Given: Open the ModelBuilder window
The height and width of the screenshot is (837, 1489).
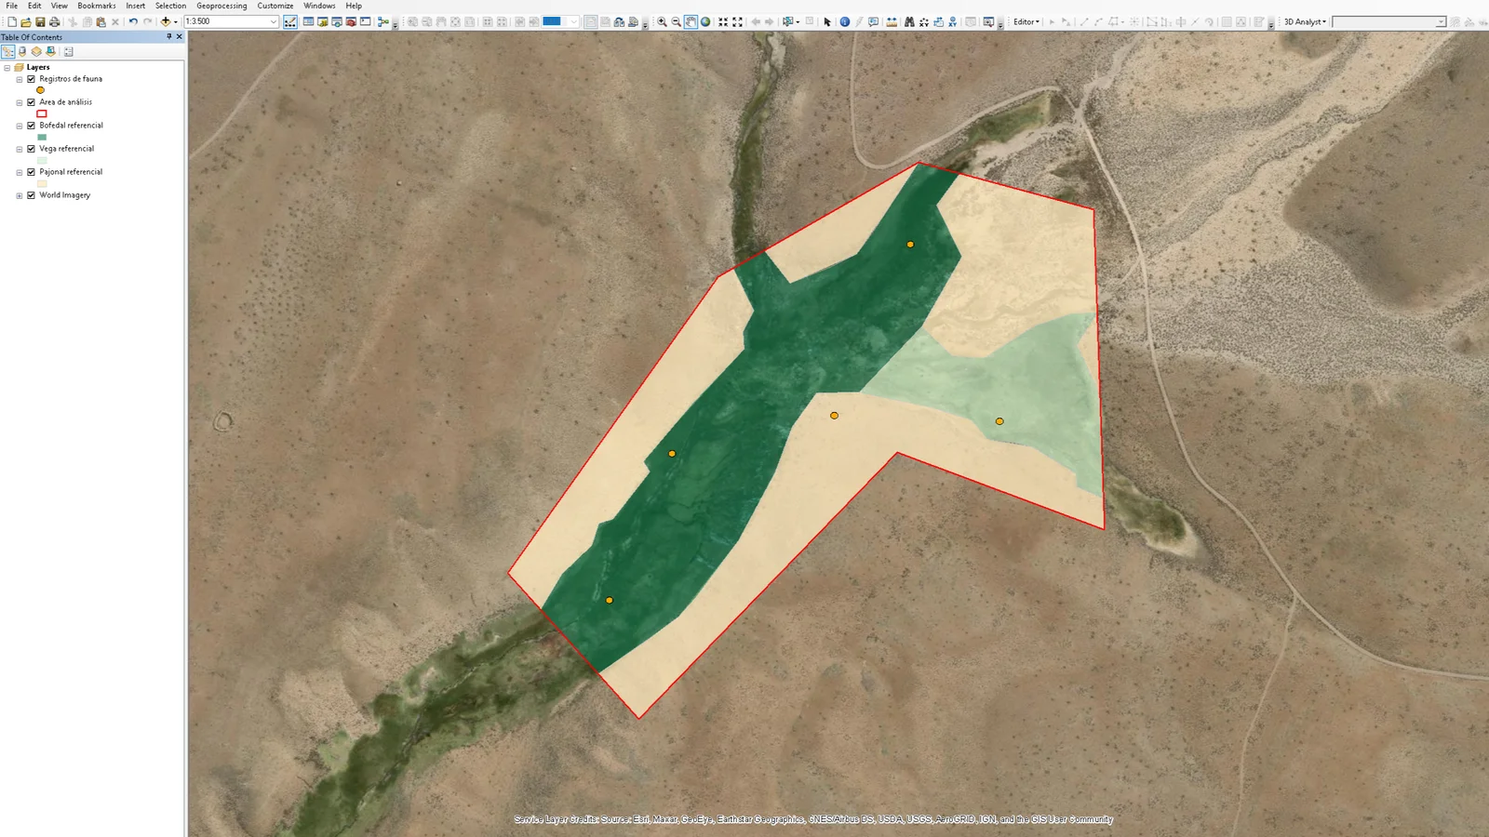Looking at the screenshot, I should click(x=382, y=21).
